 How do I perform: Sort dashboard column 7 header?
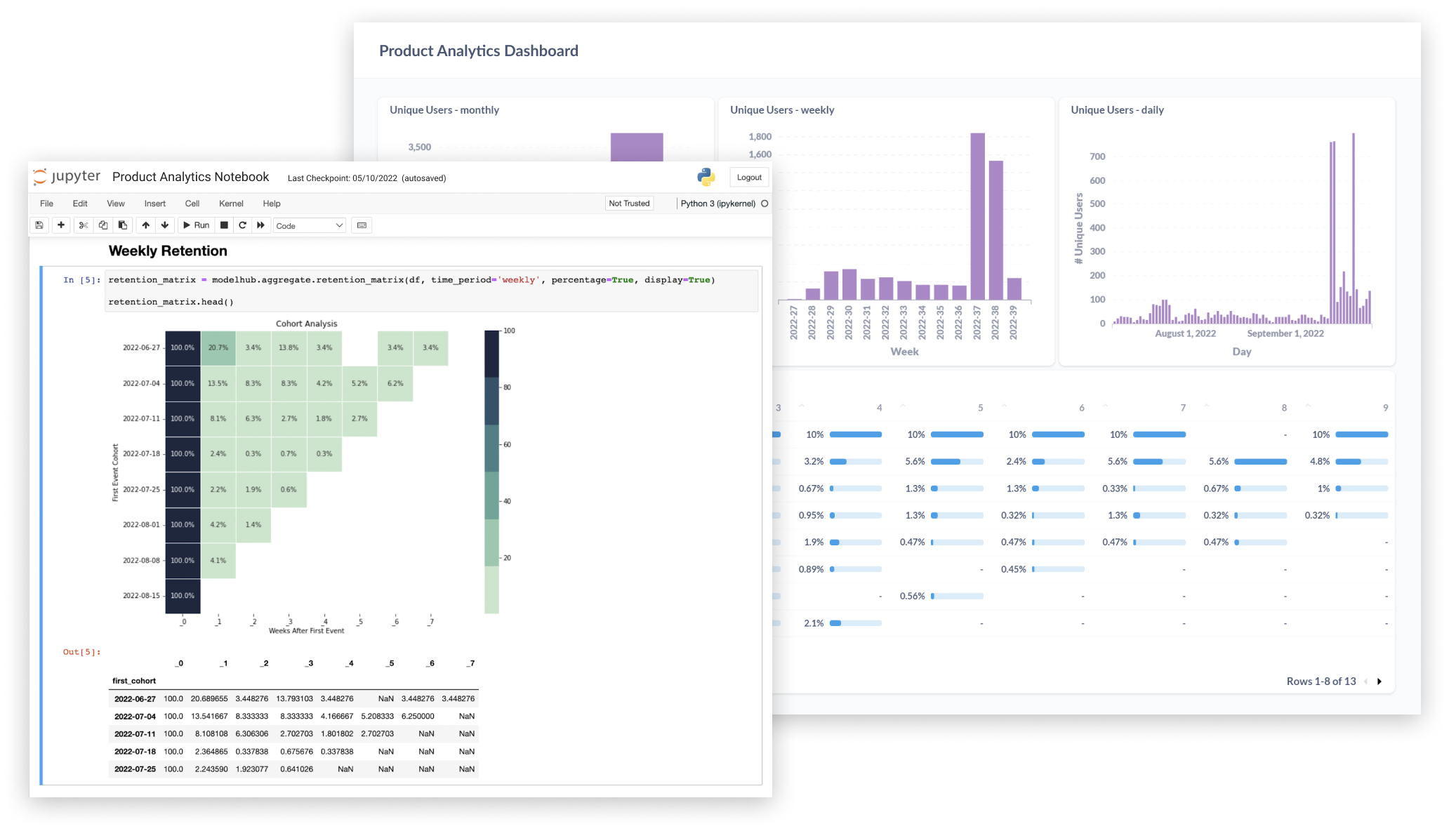[x=1183, y=408]
